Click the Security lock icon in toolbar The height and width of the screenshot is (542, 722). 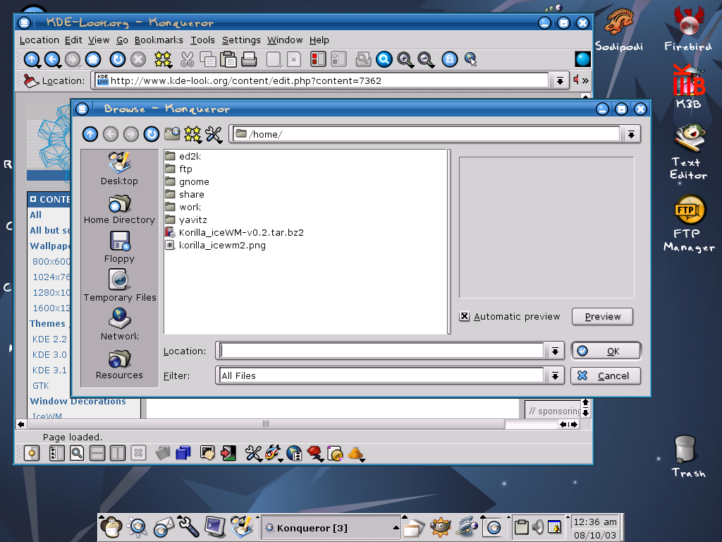pyautogui.click(x=450, y=59)
